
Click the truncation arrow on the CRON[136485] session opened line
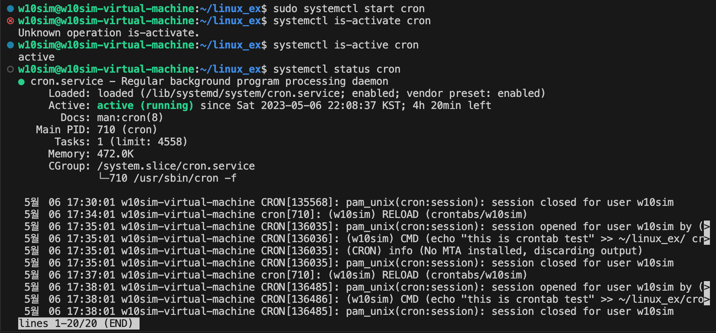(x=707, y=287)
